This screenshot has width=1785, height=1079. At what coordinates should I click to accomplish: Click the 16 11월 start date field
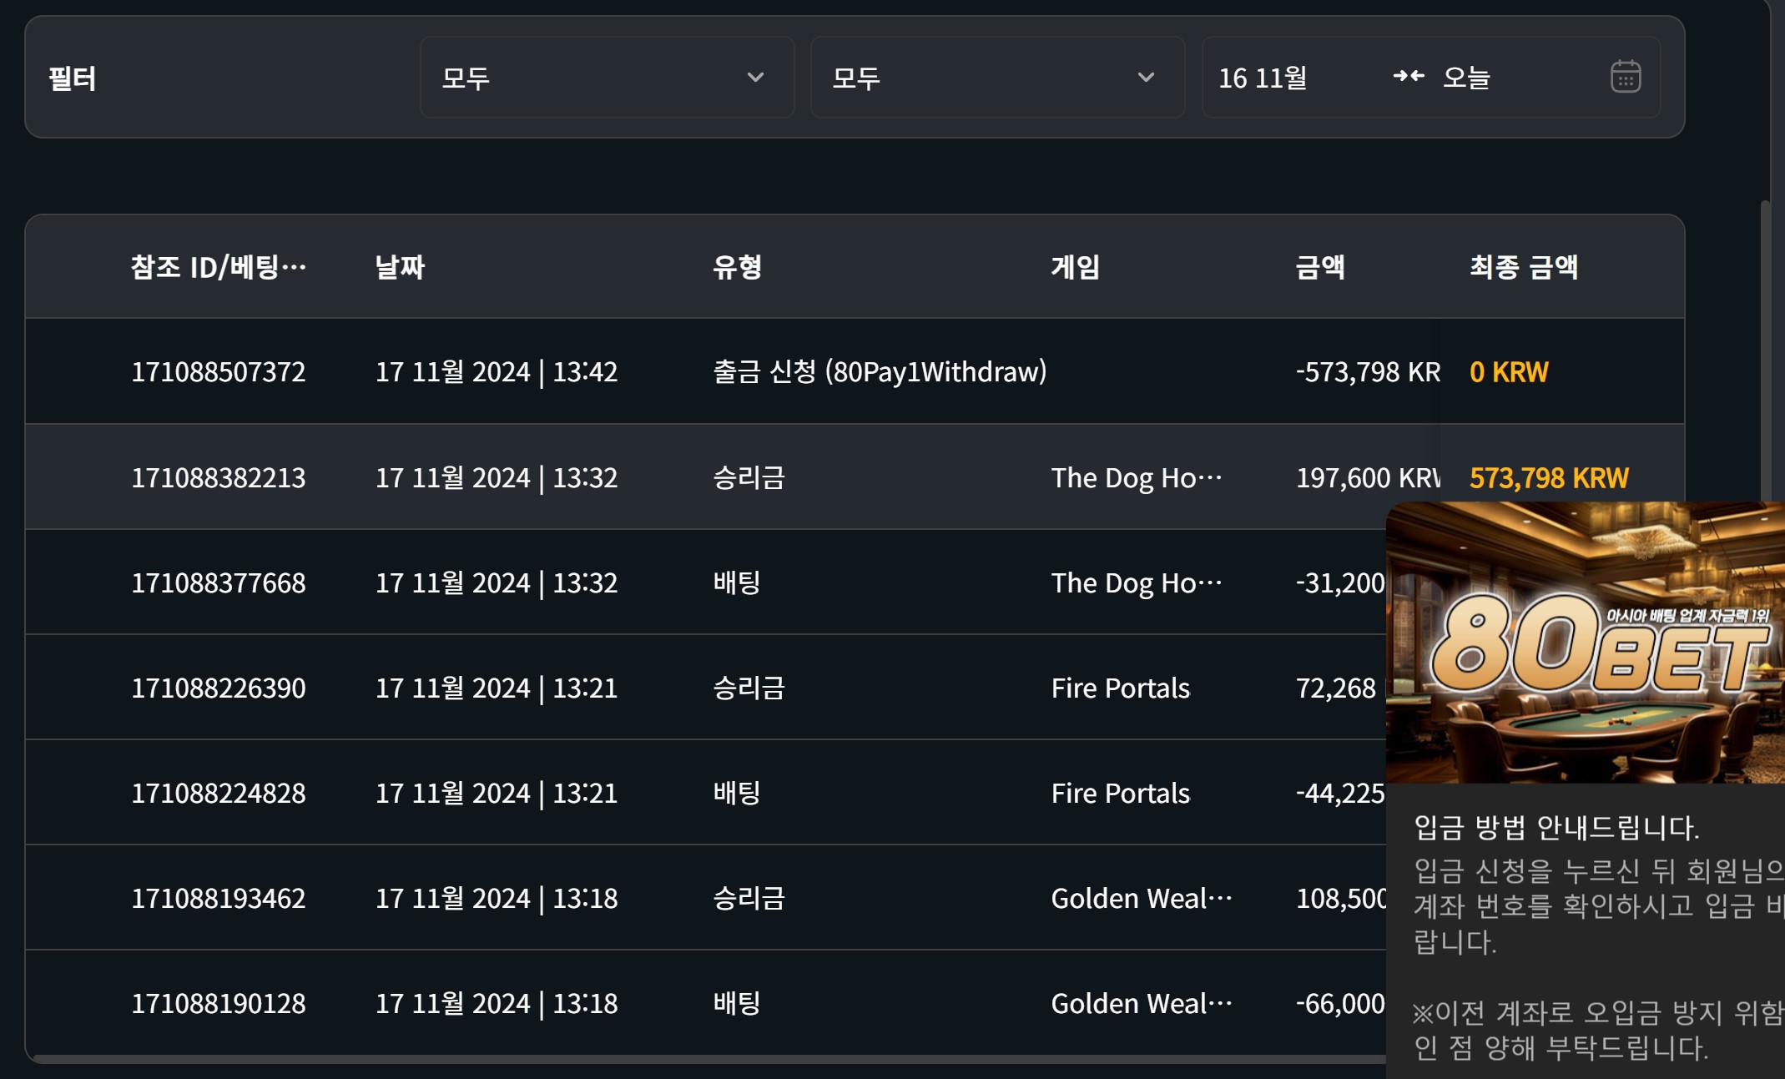coord(1263,78)
